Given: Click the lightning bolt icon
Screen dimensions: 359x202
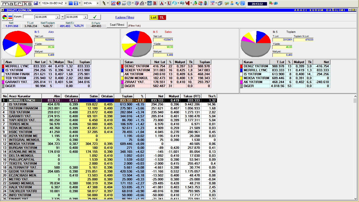Looking at the screenshot, I should coord(104,3).
